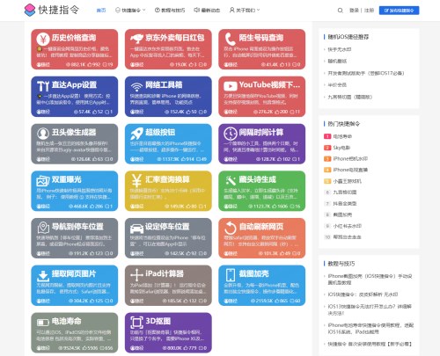Click the rocket icon on 超级按钮 card
The image size is (440, 356).
tap(136, 134)
